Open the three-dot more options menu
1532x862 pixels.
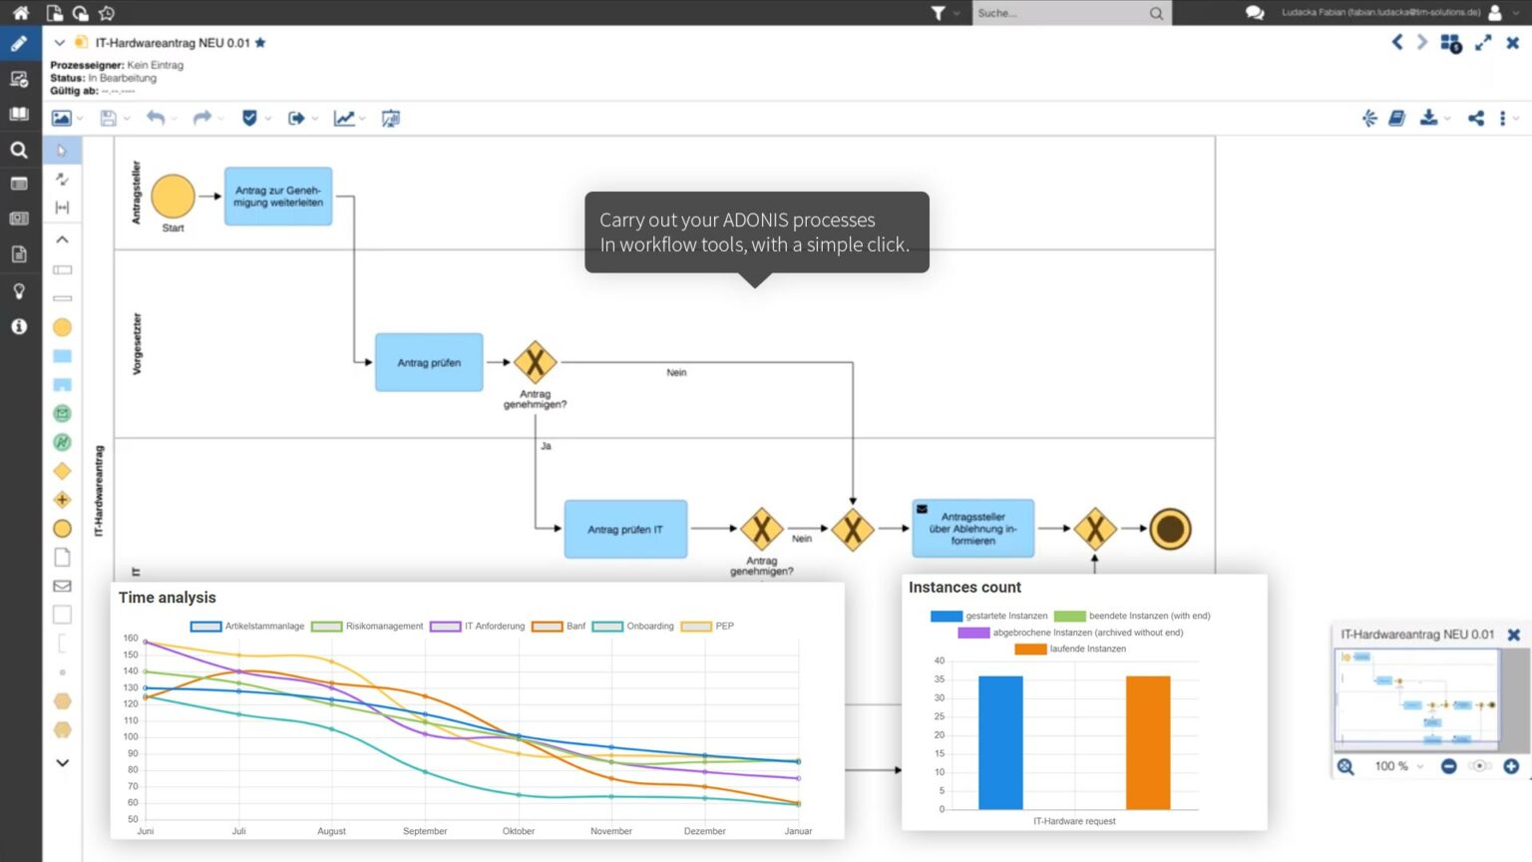click(1503, 118)
